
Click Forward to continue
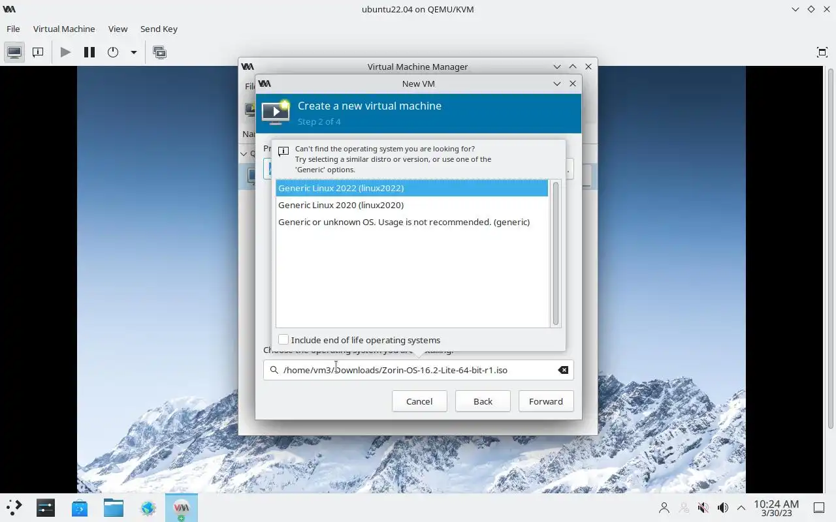pos(546,401)
